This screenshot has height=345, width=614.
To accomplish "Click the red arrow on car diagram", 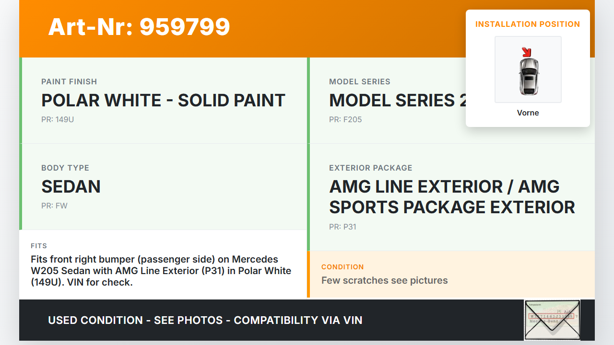I will [527, 52].
